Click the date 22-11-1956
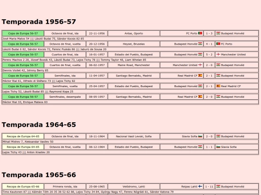The width and height of the screenshot is (261, 195). [x=97, y=33]
